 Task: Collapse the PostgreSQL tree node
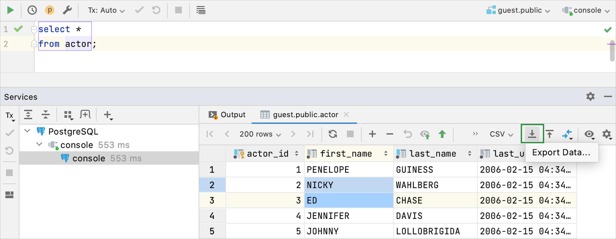[28, 131]
